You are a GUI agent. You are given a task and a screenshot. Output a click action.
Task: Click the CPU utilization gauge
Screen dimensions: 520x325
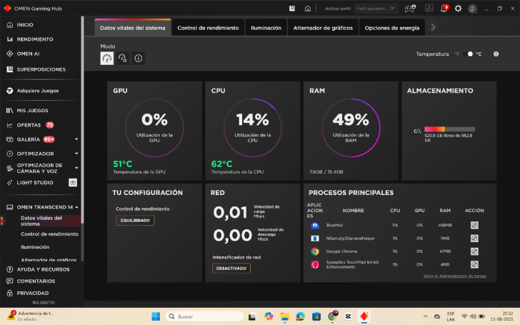click(253, 128)
